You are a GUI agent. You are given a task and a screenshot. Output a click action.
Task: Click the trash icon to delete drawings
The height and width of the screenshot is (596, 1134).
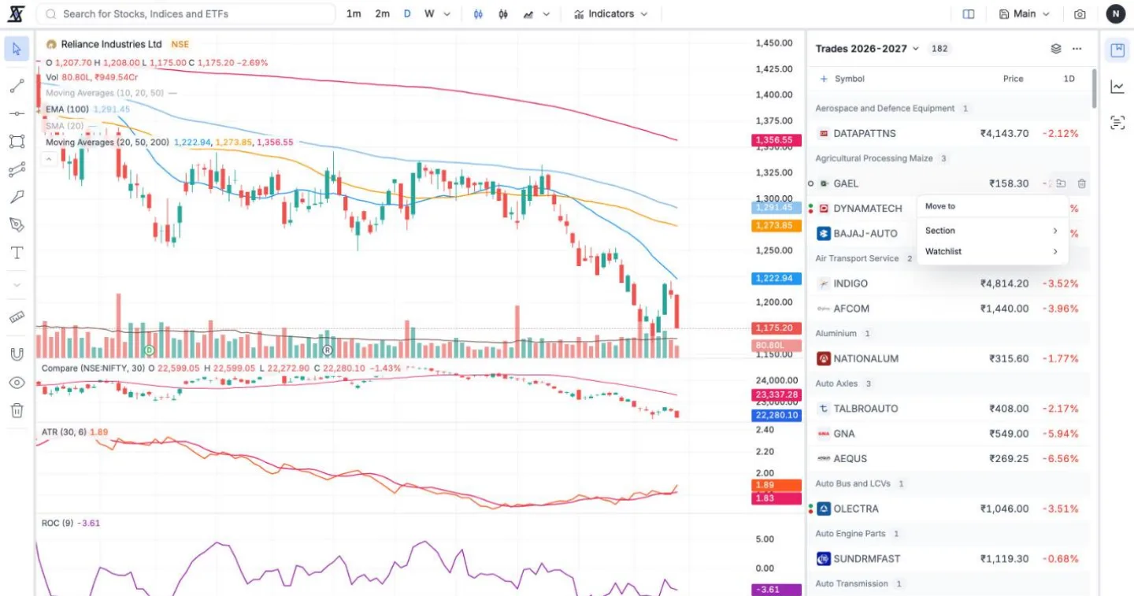click(x=17, y=410)
